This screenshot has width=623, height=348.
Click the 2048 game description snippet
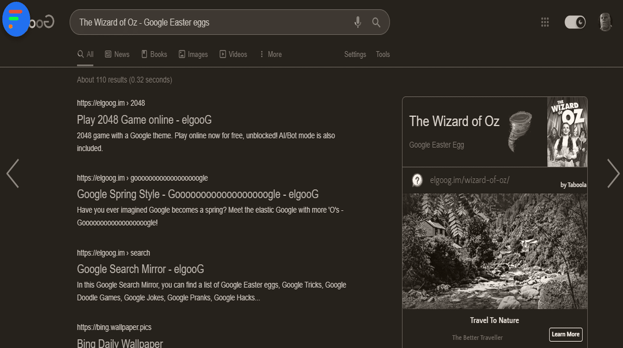pos(206,142)
